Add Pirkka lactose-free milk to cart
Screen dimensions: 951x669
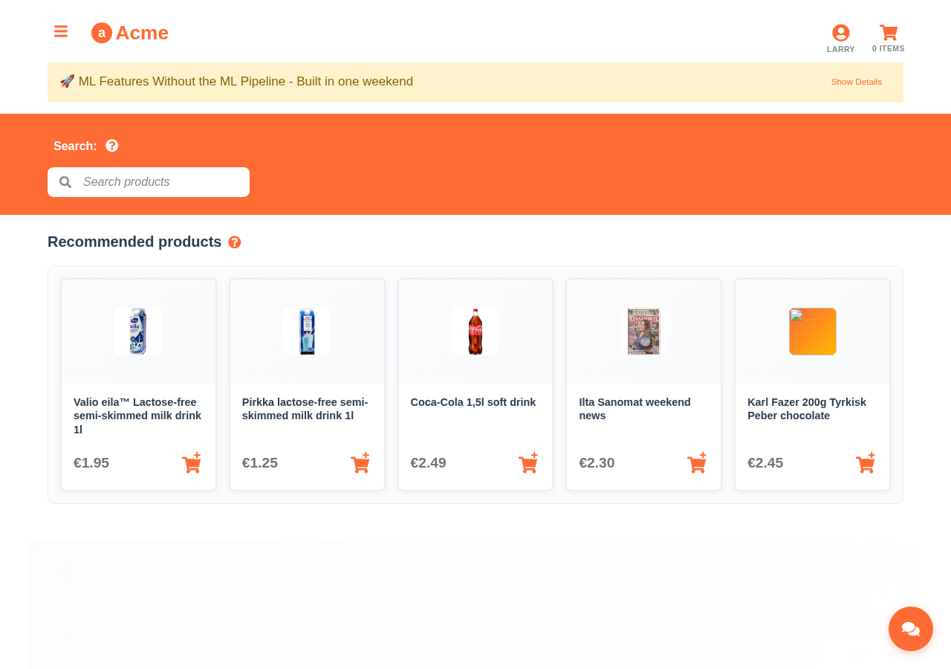point(360,463)
